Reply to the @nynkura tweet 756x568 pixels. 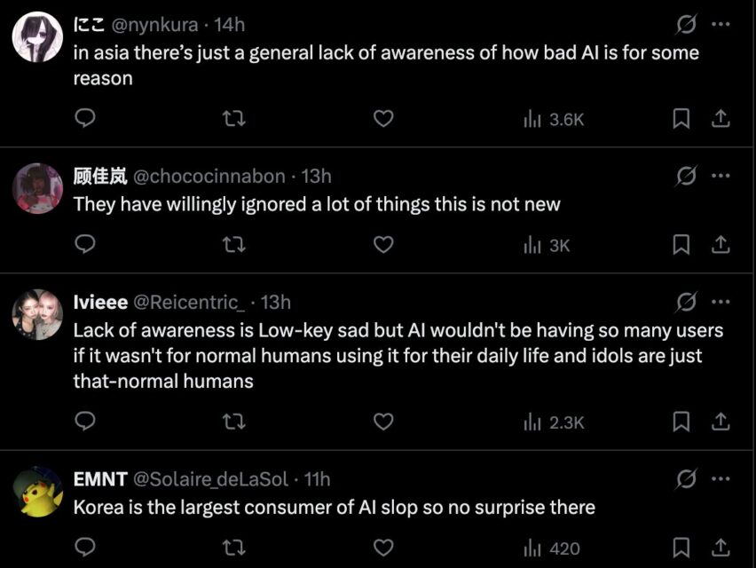pos(84,118)
